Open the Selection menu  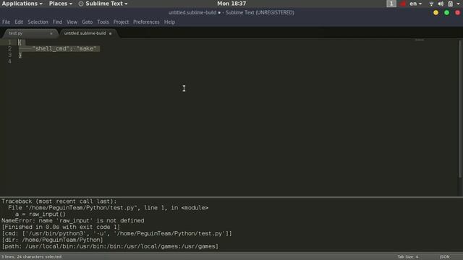tap(38, 22)
